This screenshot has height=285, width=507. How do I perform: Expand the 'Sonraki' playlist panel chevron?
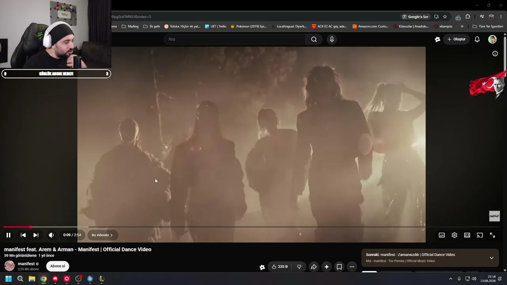click(492, 258)
